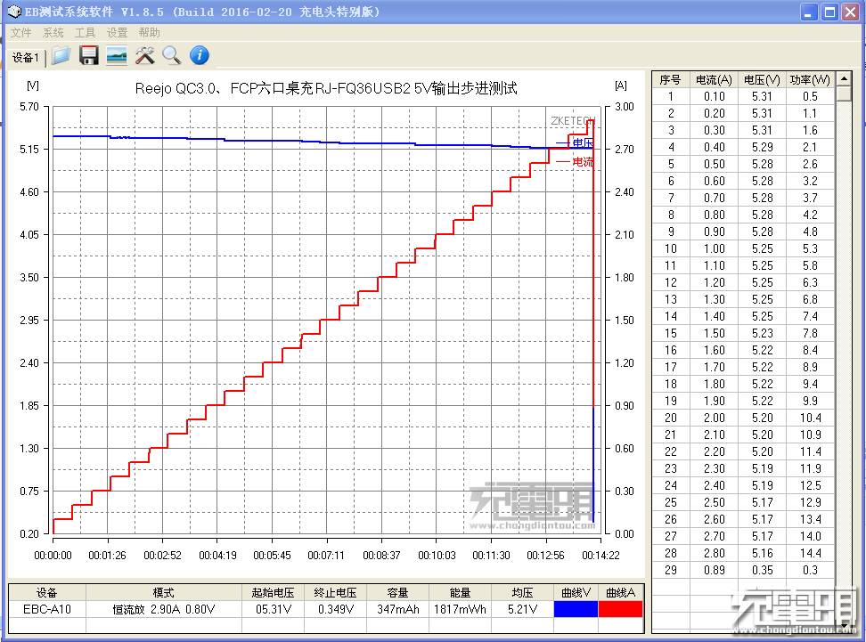This screenshot has height=642, width=866.
Task: Open the 设置 menu
Action: pyautogui.click(x=117, y=33)
